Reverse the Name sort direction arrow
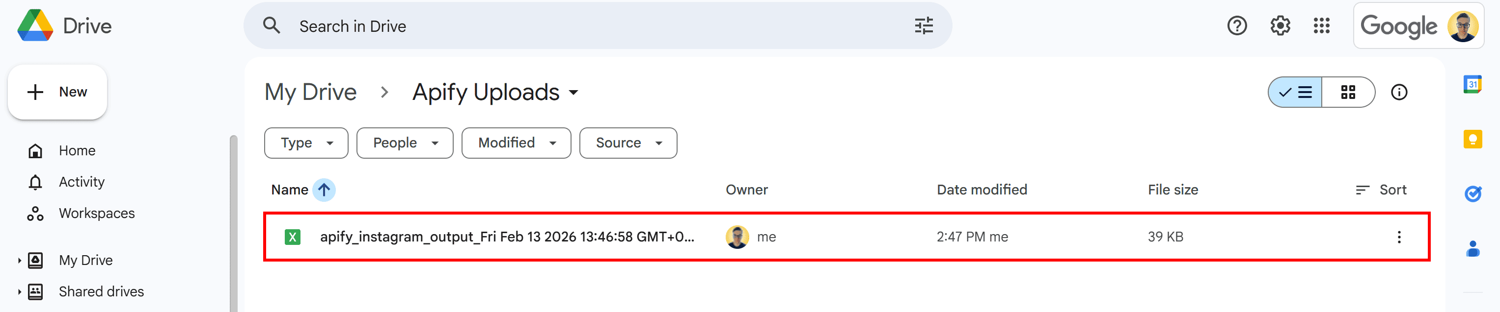The width and height of the screenshot is (1500, 312). pos(324,190)
